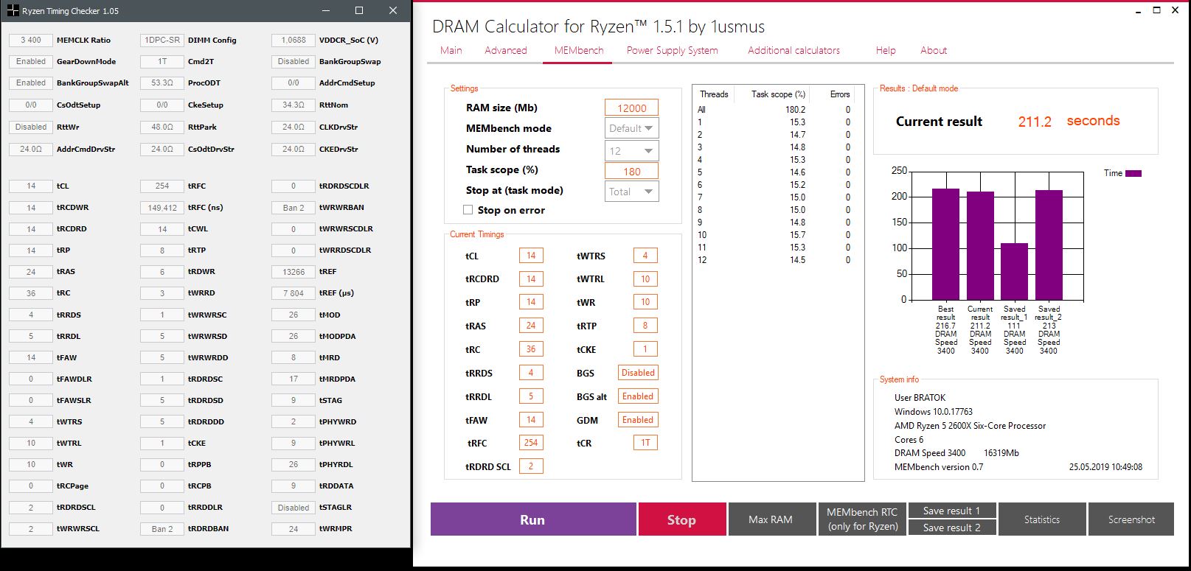Click the RttPark 48.0Ω field
This screenshot has width=1191, height=571.
click(x=162, y=127)
